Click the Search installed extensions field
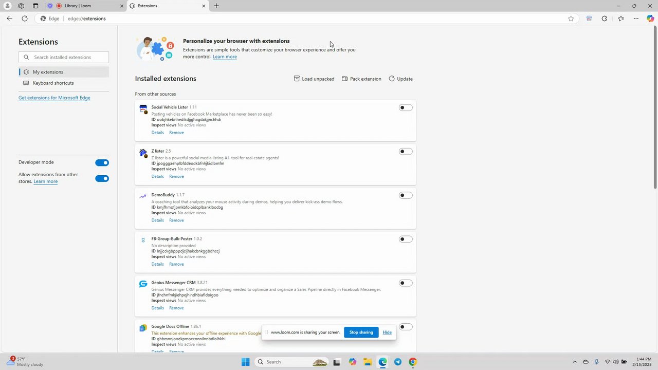The width and height of the screenshot is (658, 370). point(64,57)
